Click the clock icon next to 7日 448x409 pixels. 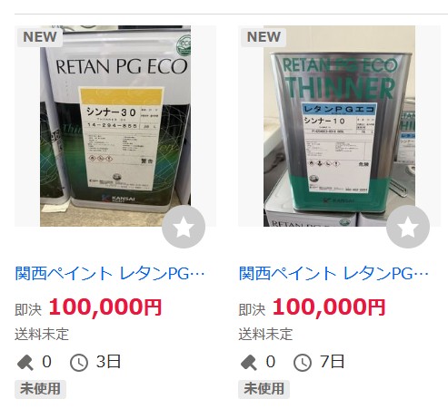click(303, 363)
